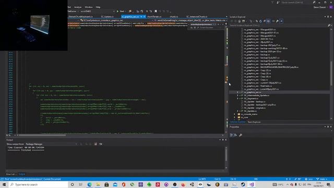Refresh the Solution Explorer tree

(260, 21)
